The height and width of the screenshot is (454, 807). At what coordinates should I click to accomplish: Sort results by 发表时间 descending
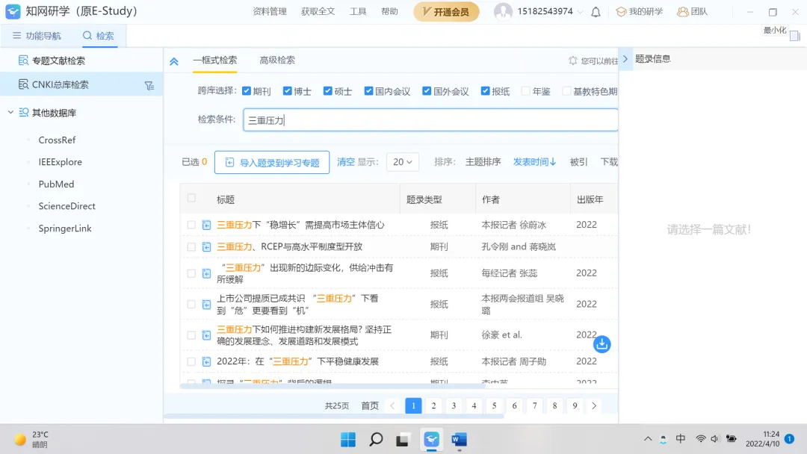click(x=534, y=162)
